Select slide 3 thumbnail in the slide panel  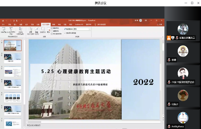tap(13, 72)
